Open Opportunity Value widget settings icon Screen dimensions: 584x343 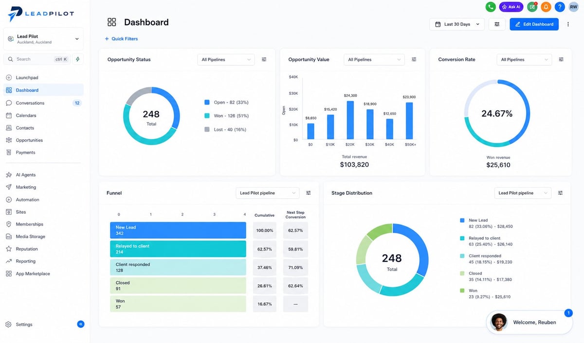[414, 59]
